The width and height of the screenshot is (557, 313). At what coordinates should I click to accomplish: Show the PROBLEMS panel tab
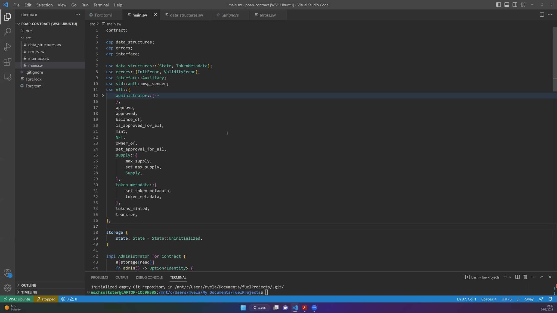point(100,277)
